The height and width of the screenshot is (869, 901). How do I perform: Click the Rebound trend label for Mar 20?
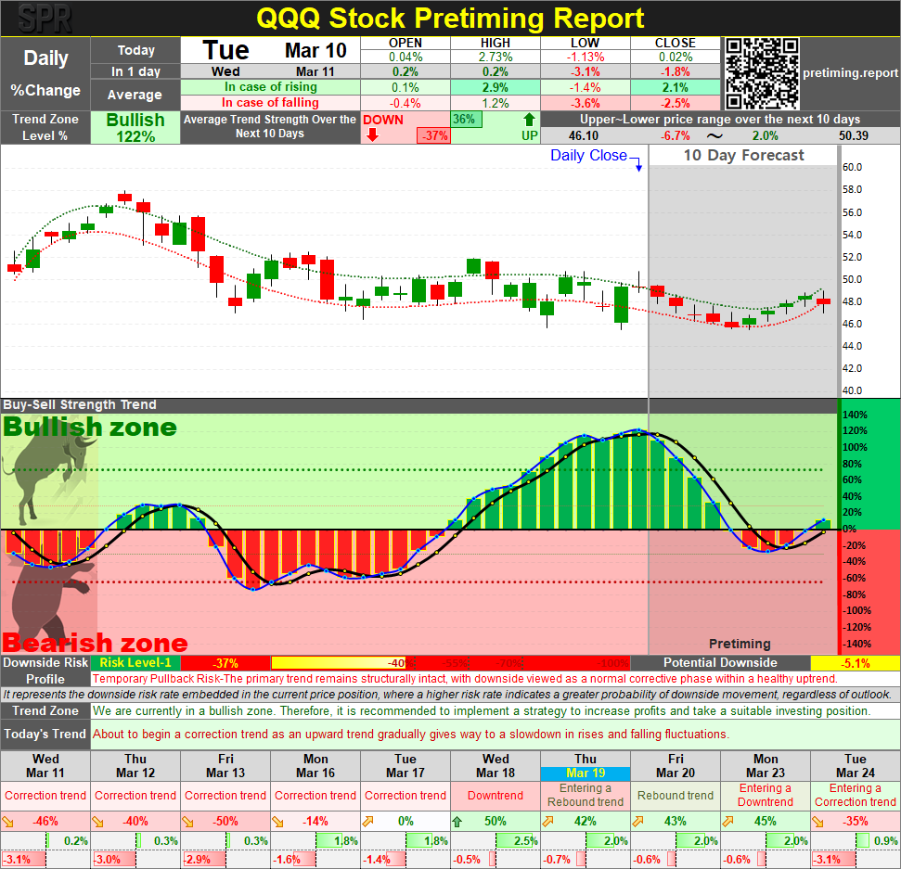676,796
